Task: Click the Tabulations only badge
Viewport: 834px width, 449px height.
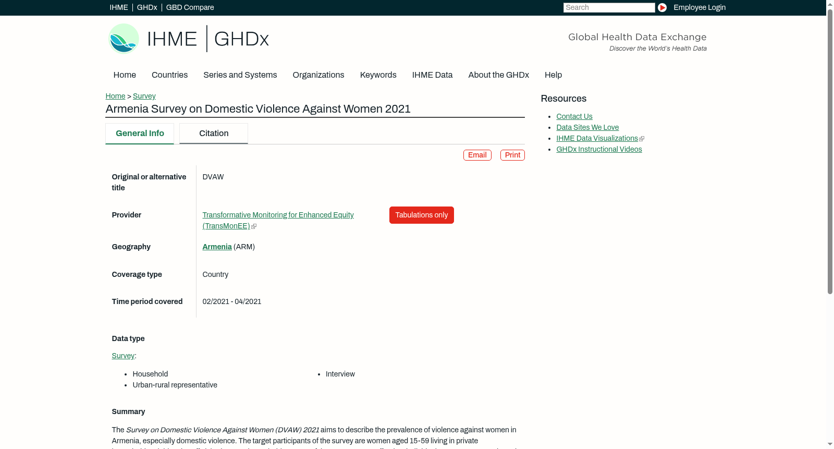Action: 422,215
